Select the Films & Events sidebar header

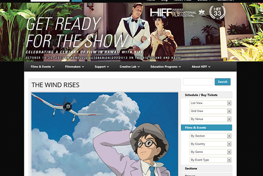coord(206,128)
